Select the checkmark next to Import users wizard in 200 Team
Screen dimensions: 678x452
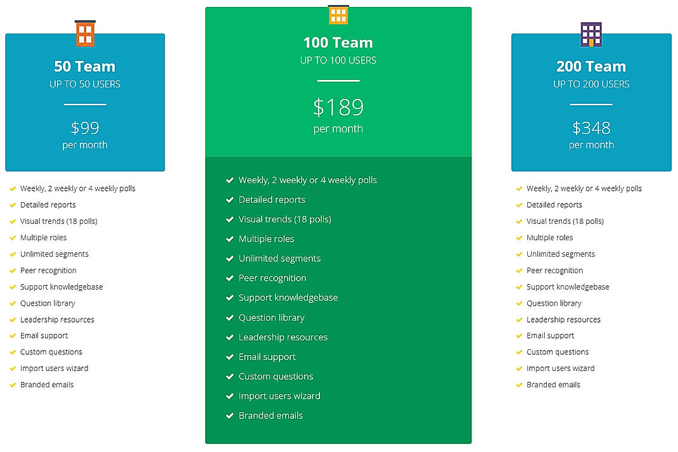[518, 368]
